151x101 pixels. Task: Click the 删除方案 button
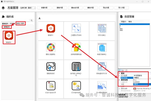tap(91, 8)
